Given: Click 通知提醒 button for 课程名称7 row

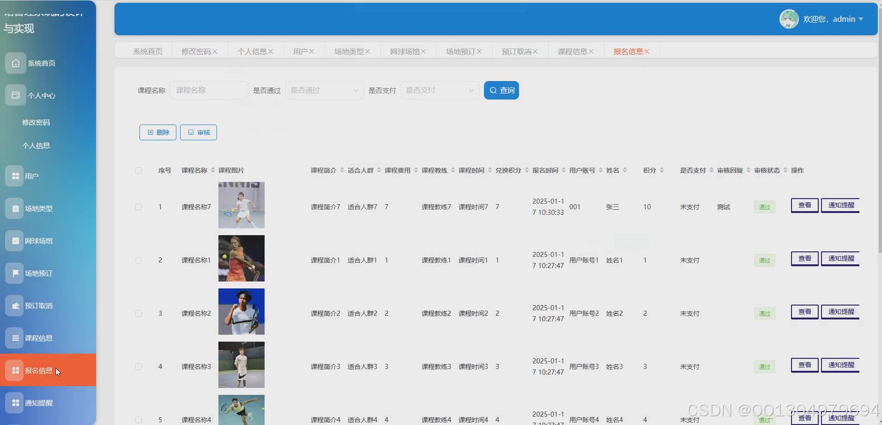Looking at the screenshot, I should [x=840, y=205].
